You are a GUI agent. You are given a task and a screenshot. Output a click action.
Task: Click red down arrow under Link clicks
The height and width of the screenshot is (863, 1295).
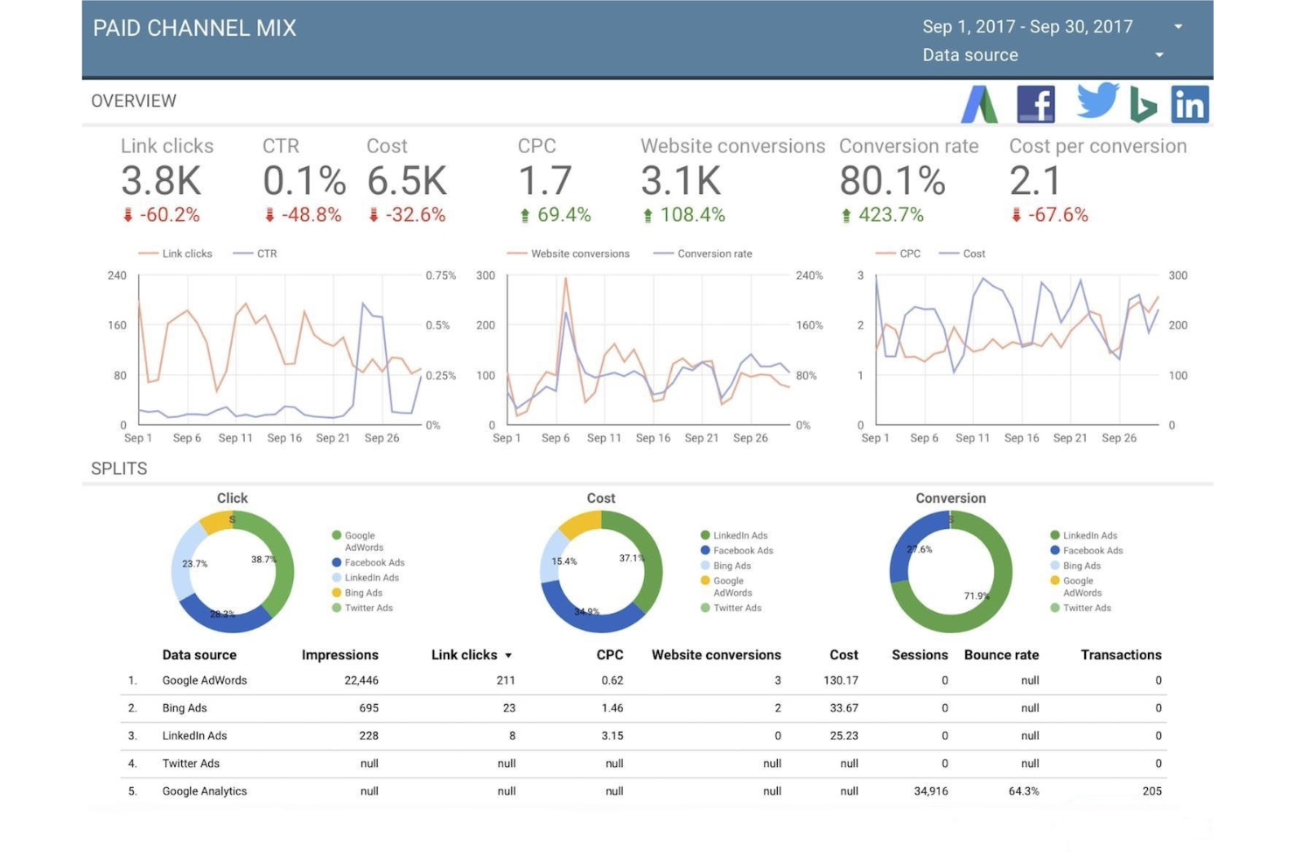click(x=128, y=215)
